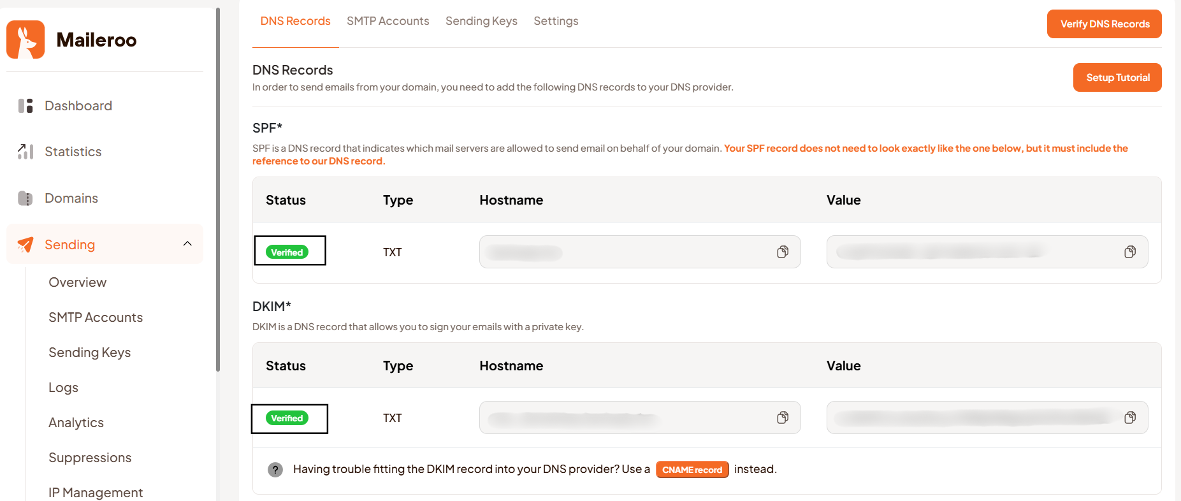This screenshot has width=1181, height=501.
Task: Copy the DKIM hostname value
Action: pos(783,417)
